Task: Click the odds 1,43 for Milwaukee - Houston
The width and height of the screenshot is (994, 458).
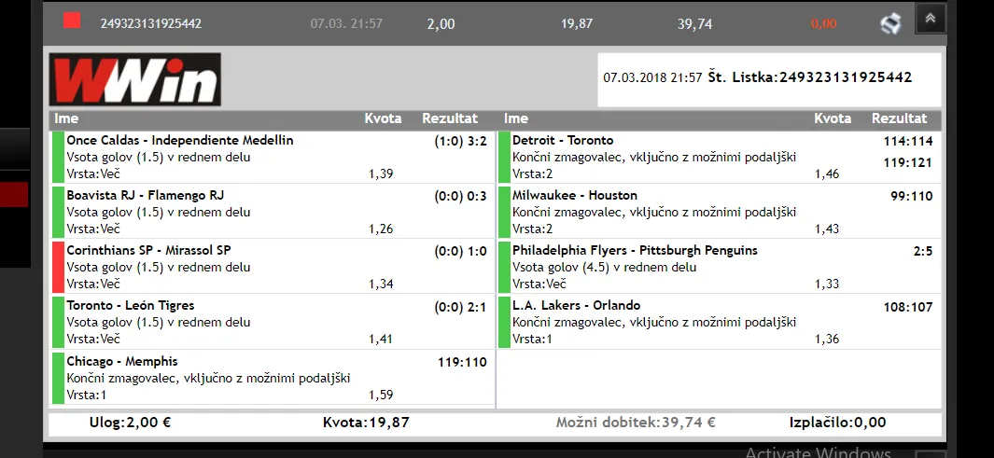Action: (x=827, y=229)
